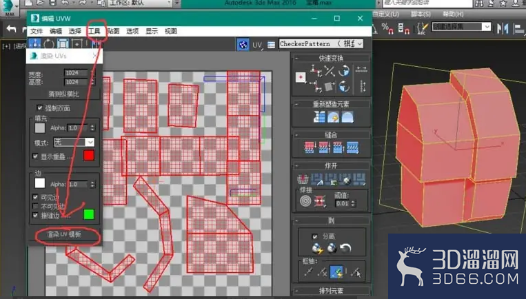Screen dimensions: 526x299
Task: Toggle the 显示重叠 checkbox
Action: tap(35, 156)
